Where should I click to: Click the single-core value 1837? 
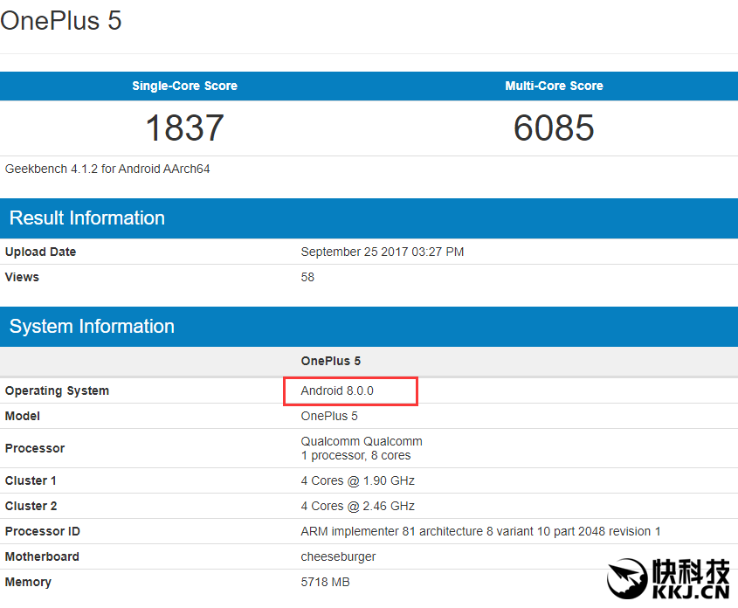pyautogui.click(x=184, y=128)
